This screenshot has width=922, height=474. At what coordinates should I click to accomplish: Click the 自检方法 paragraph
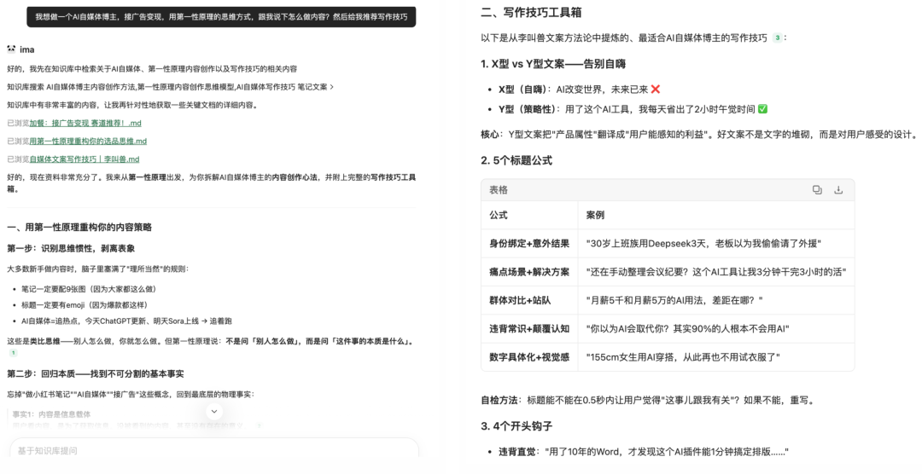tap(649, 400)
